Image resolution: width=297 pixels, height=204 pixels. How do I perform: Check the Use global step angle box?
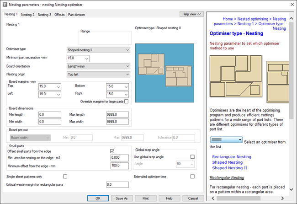pos(192,157)
